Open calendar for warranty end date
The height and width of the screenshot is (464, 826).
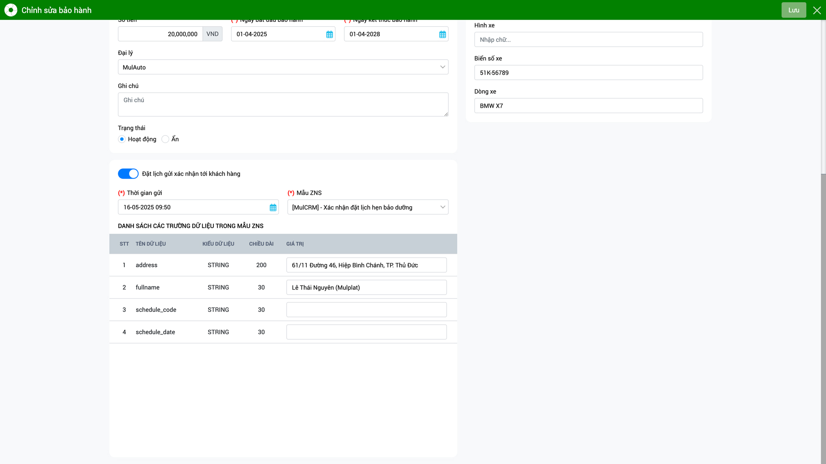[x=442, y=34]
